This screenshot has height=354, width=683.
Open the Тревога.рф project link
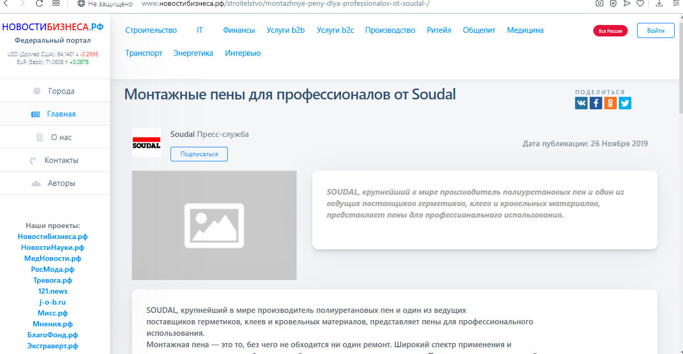point(53,280)
